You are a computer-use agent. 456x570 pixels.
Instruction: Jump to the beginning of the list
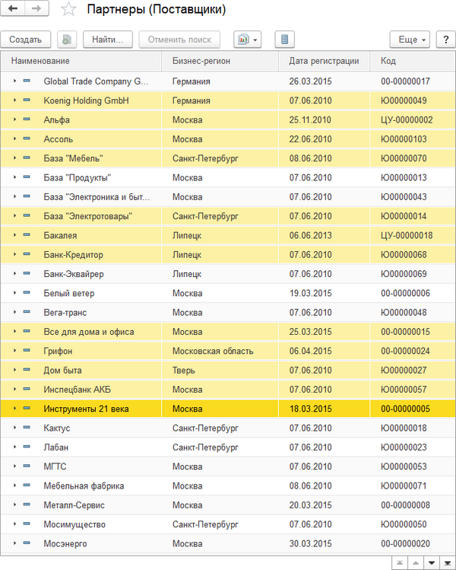[x=398, y=562]
